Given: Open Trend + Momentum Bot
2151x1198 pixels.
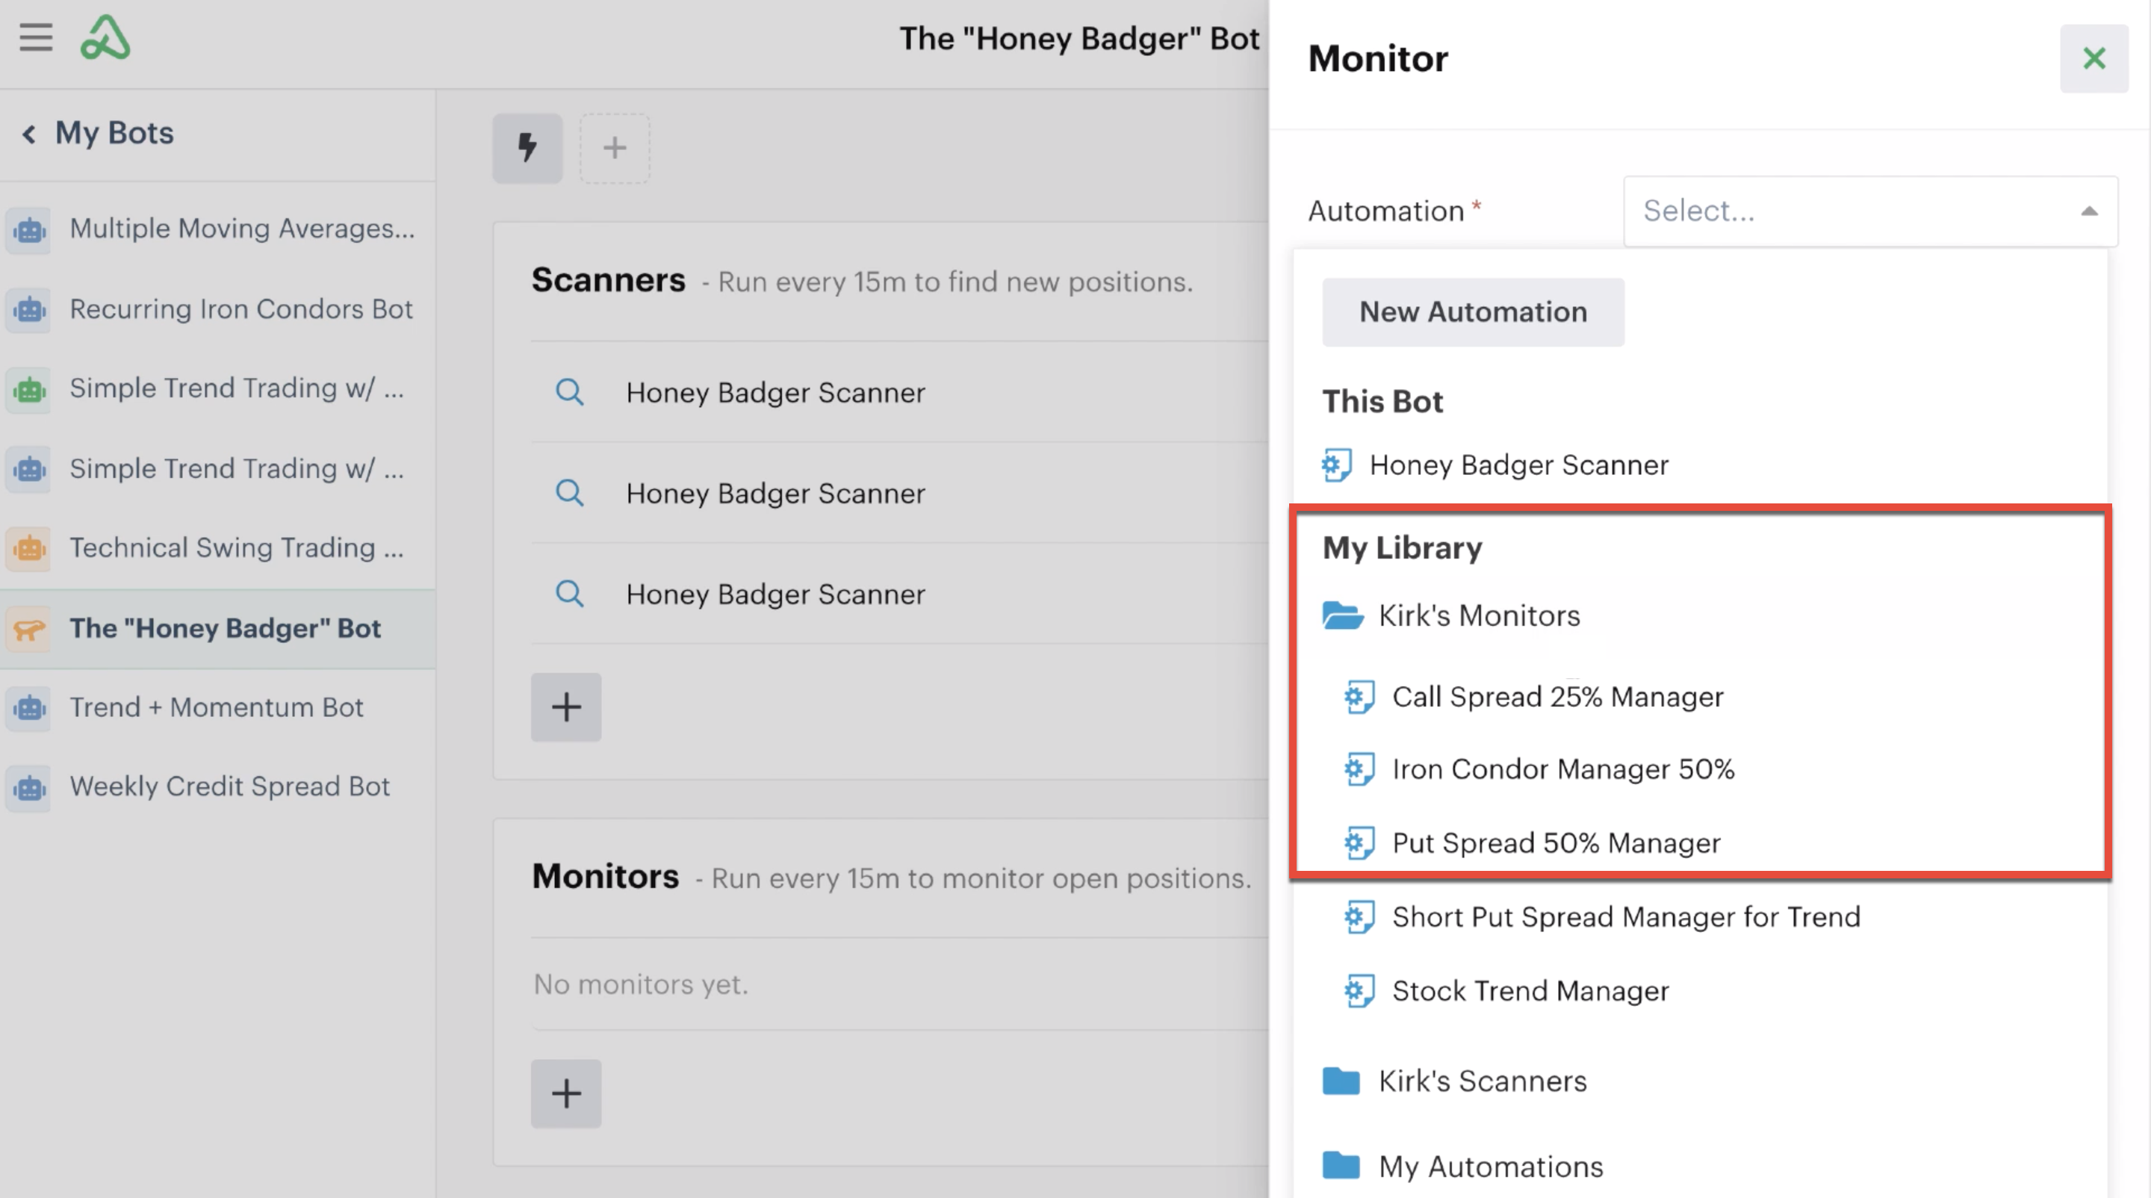Looking at the screenshot, I should click(217, 708).
